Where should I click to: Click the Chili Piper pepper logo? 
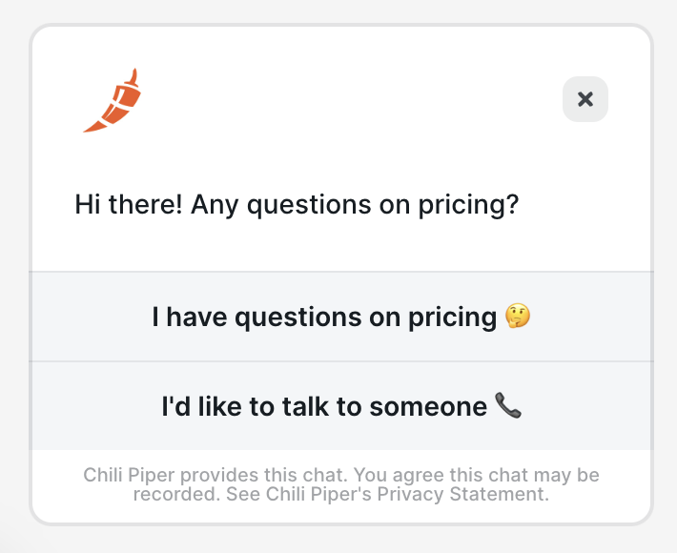(112, 101)
